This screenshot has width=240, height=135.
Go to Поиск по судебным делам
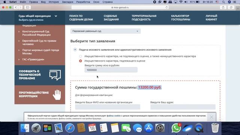point(81,18)
